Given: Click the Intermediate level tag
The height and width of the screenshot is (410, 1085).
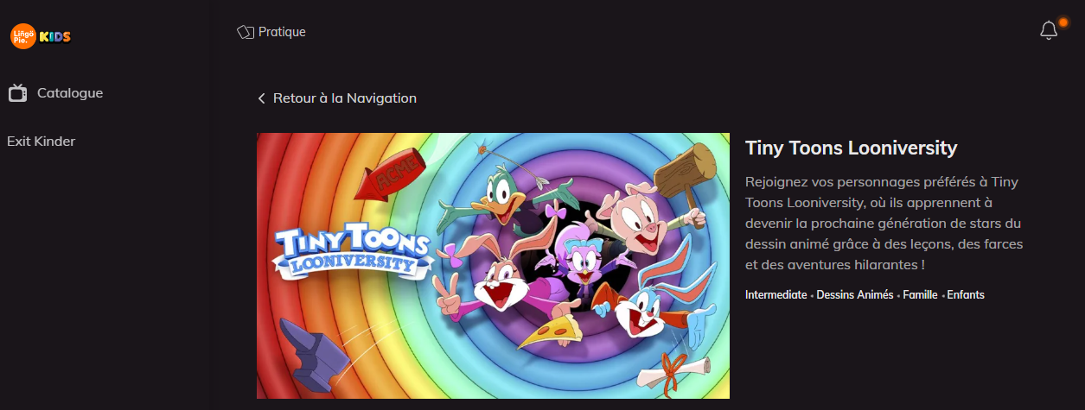Looking at the screenshot, I should tap(775, 295).
